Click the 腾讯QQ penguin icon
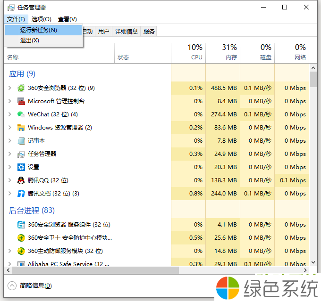 (x=21, y=180)
